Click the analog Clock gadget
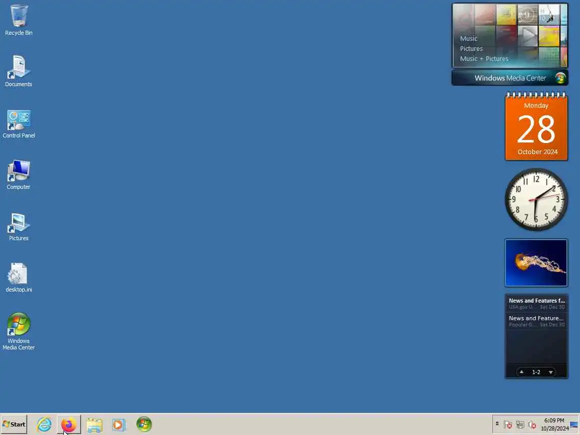The height and width of the screenshot is (435, 580). [x=536, y=199]
